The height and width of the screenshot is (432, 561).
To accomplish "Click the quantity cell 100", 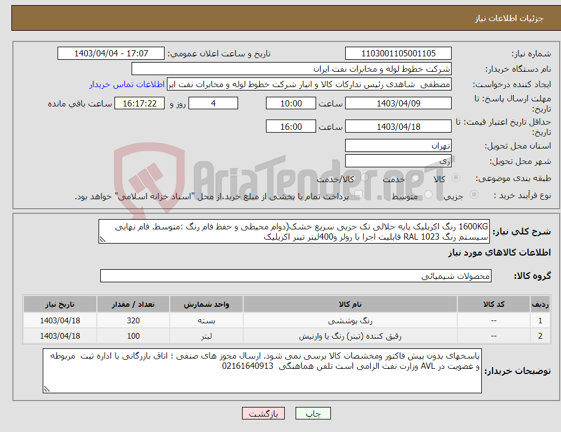I will 133,336.
